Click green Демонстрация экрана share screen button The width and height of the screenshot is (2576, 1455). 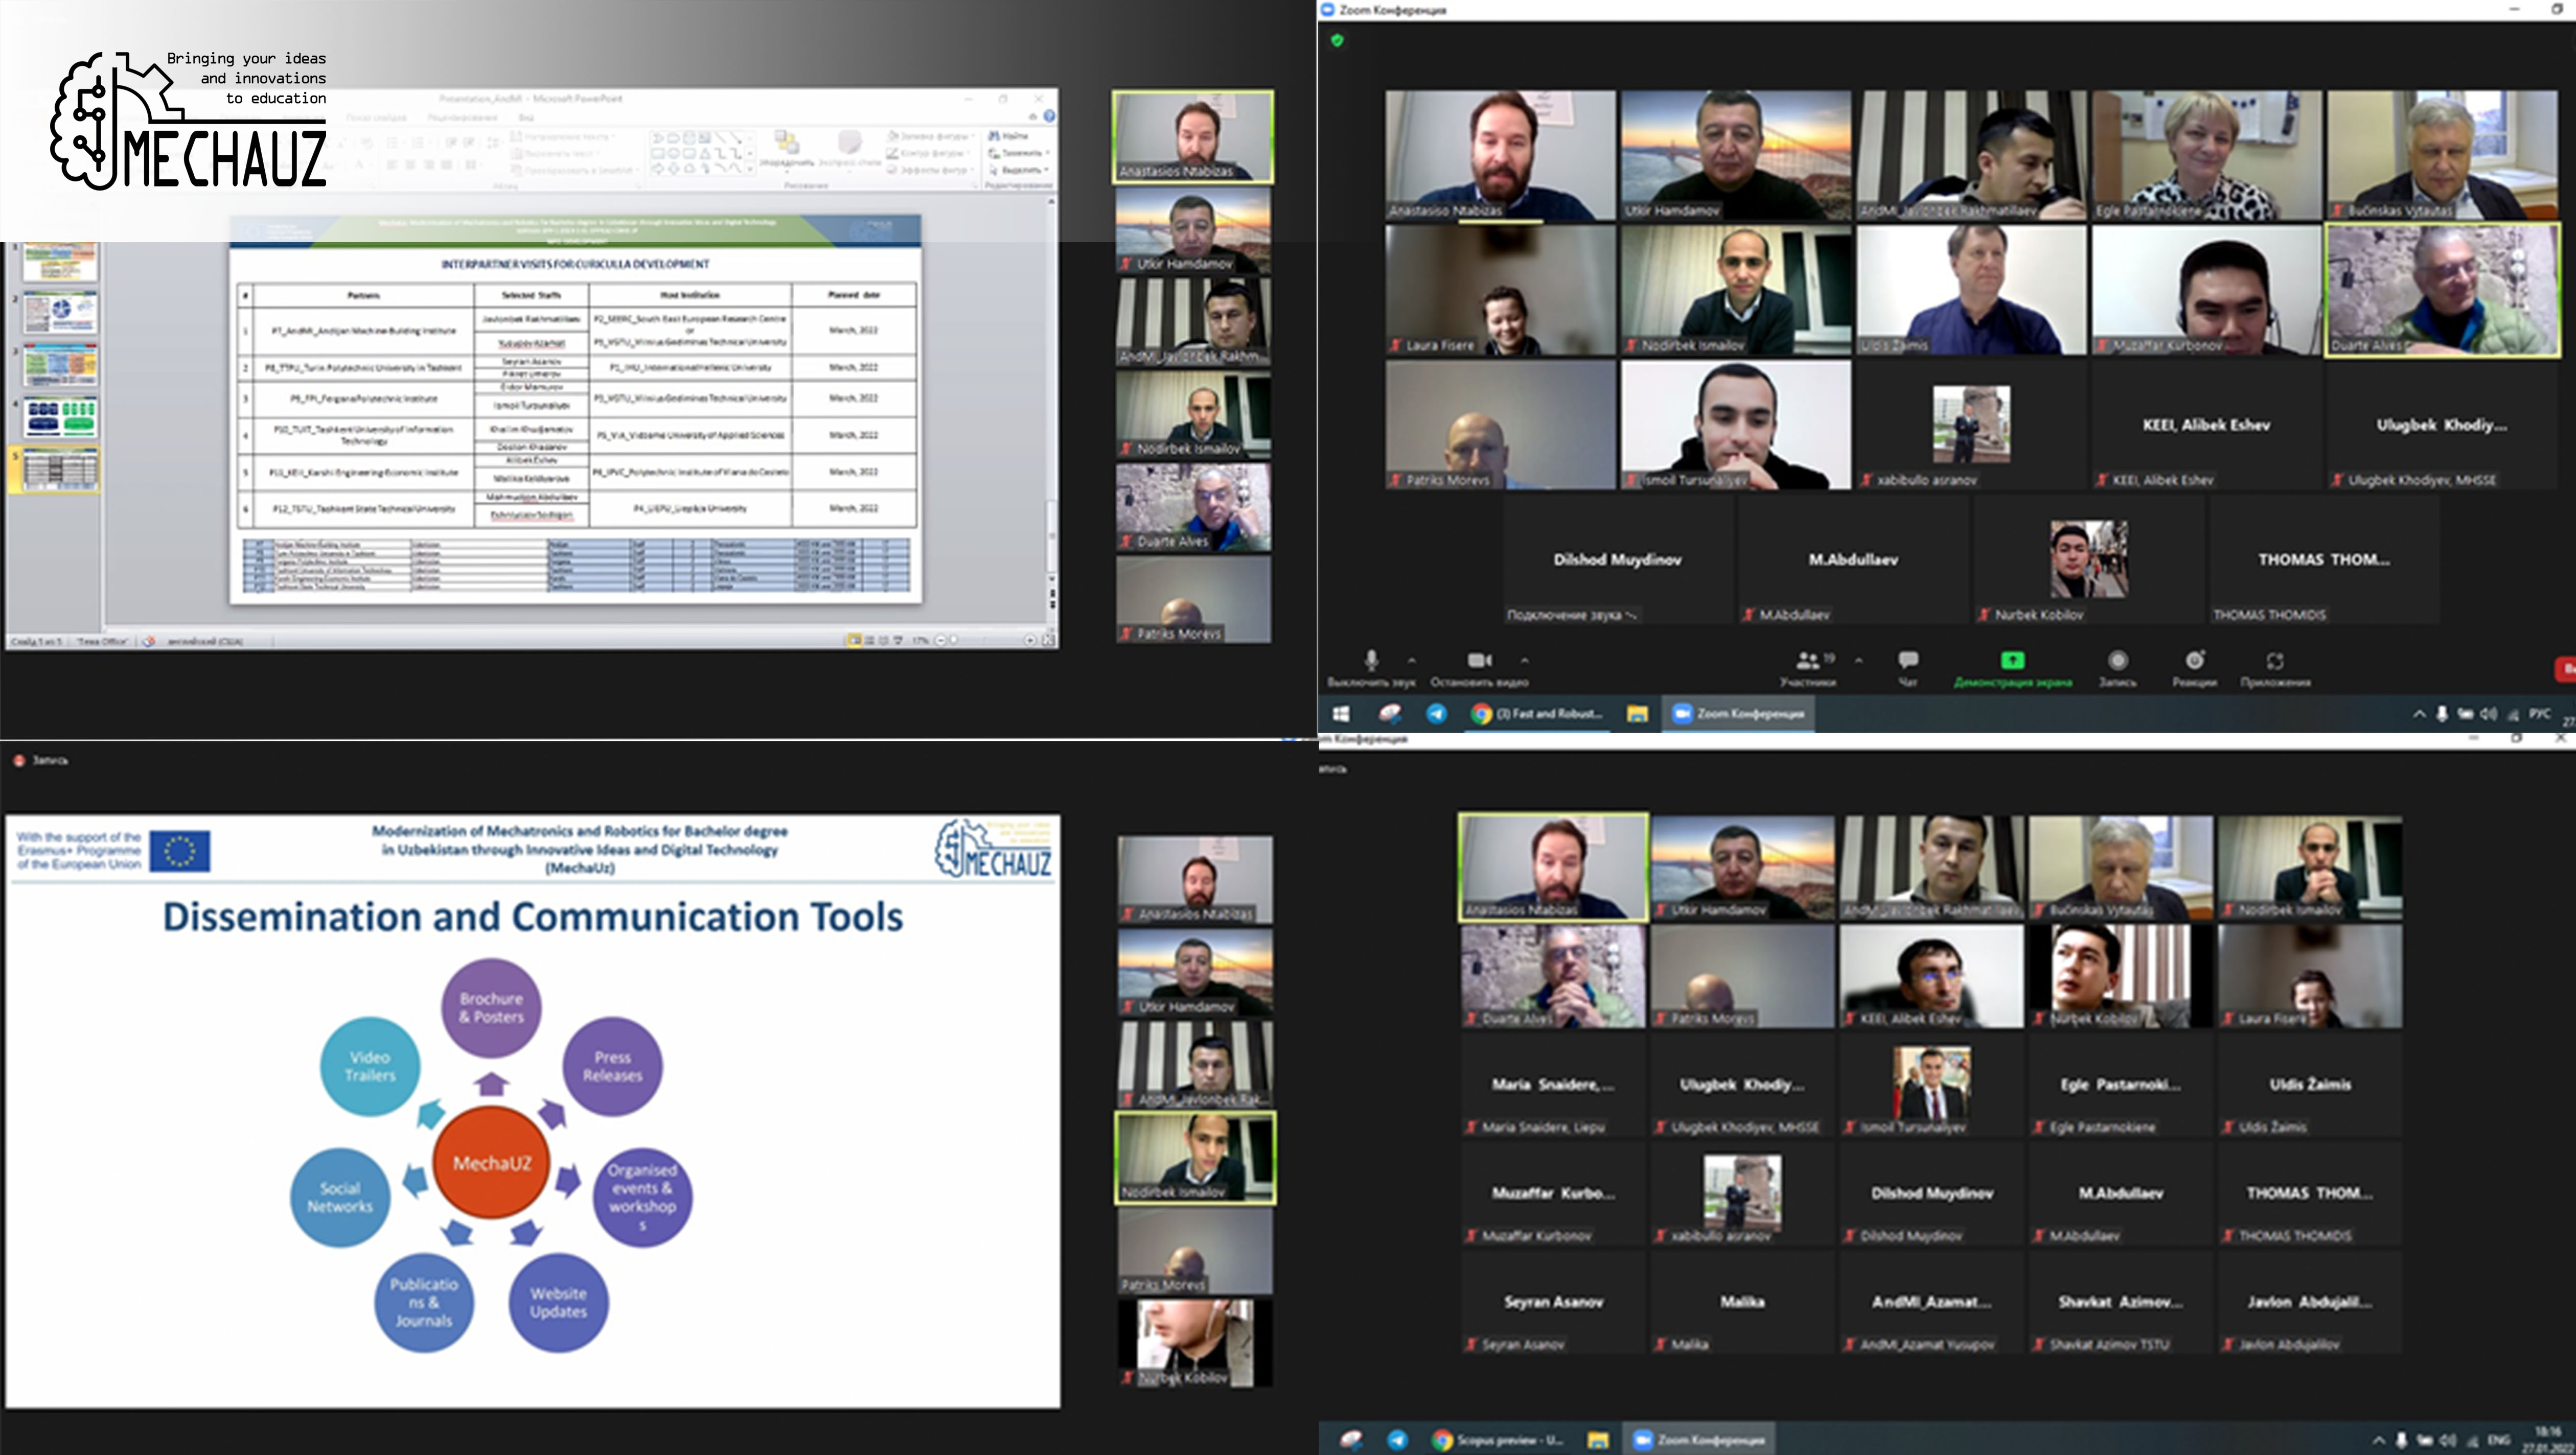[x=2012, y=661]
